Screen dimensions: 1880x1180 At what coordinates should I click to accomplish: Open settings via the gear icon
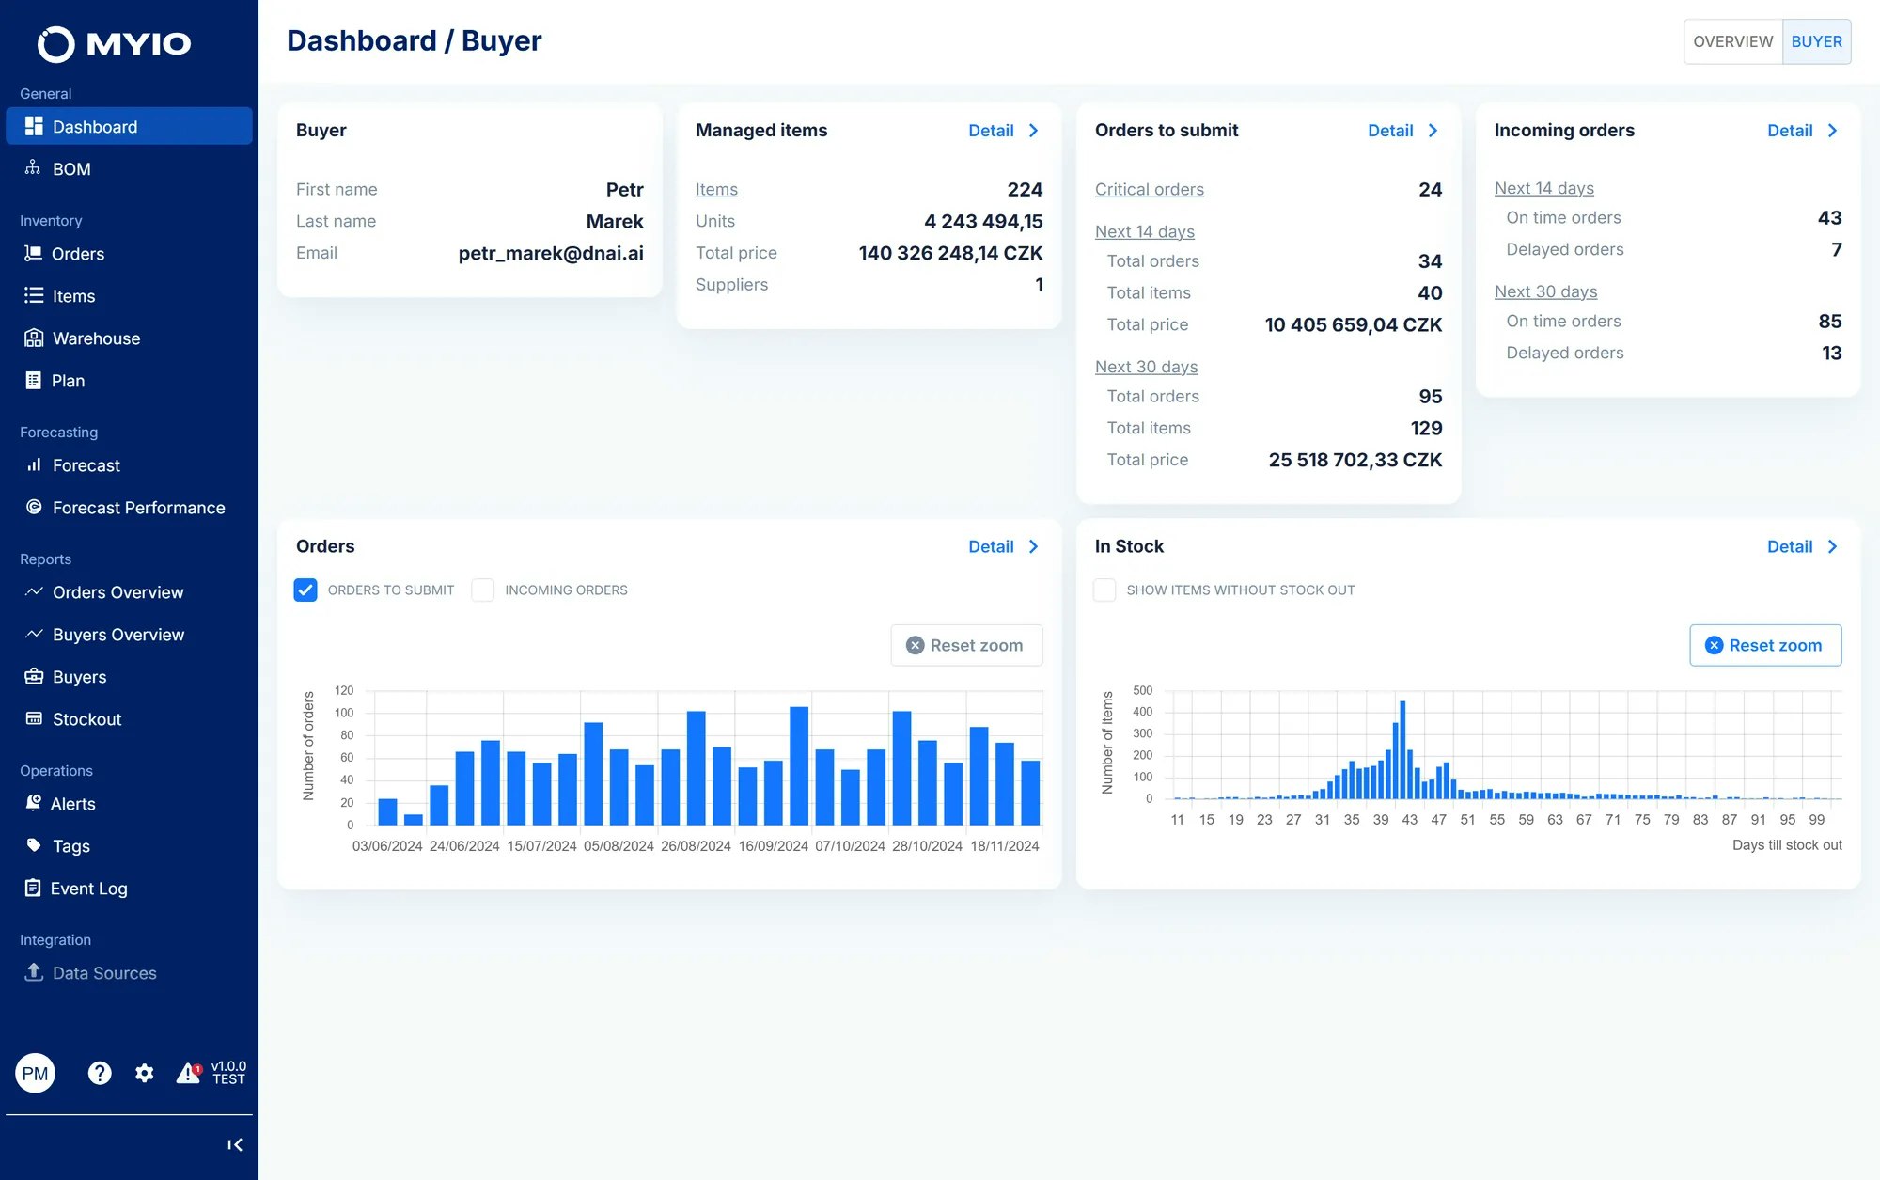coord(144,1073)
